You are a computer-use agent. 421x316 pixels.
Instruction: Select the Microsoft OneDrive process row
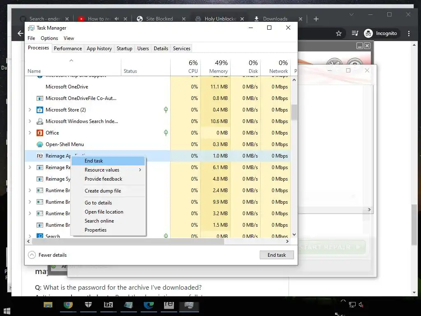158,87
